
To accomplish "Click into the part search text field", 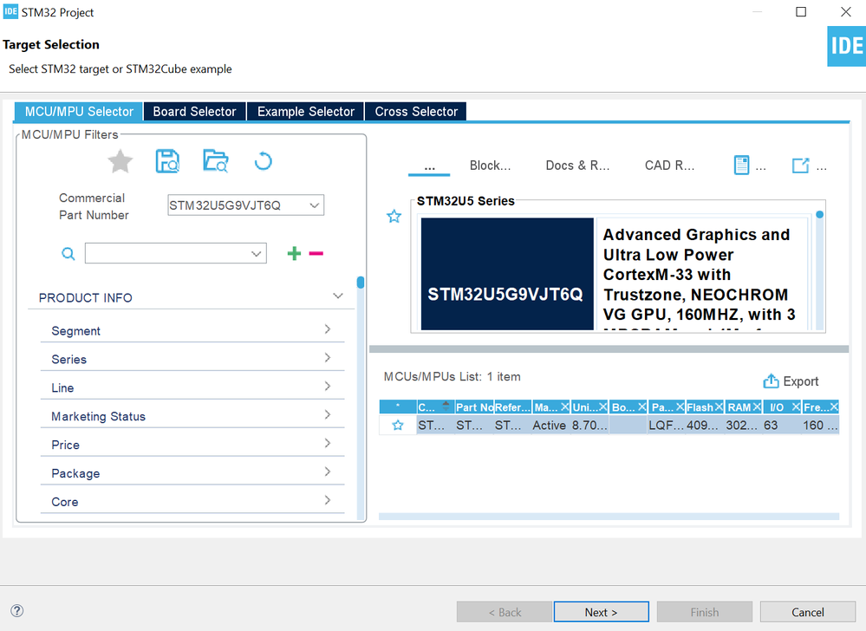I will click(x=167, y=253).
